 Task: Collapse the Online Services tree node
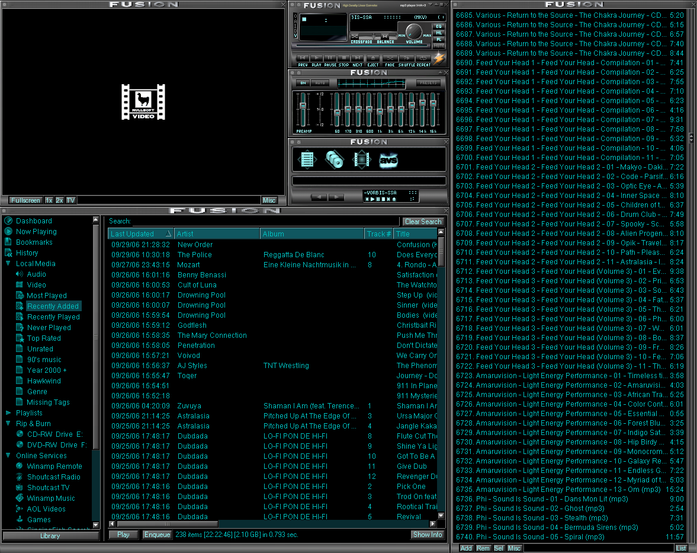pos(8,456)
